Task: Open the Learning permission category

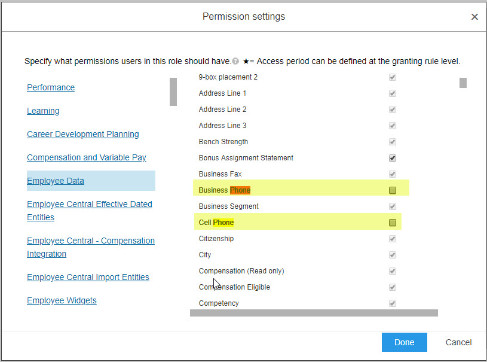Action: 43,111
